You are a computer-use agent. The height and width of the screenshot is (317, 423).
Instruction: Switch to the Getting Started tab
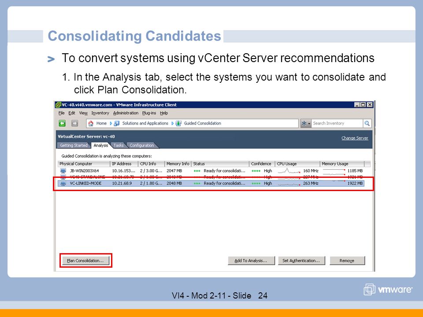click(74, 145)
